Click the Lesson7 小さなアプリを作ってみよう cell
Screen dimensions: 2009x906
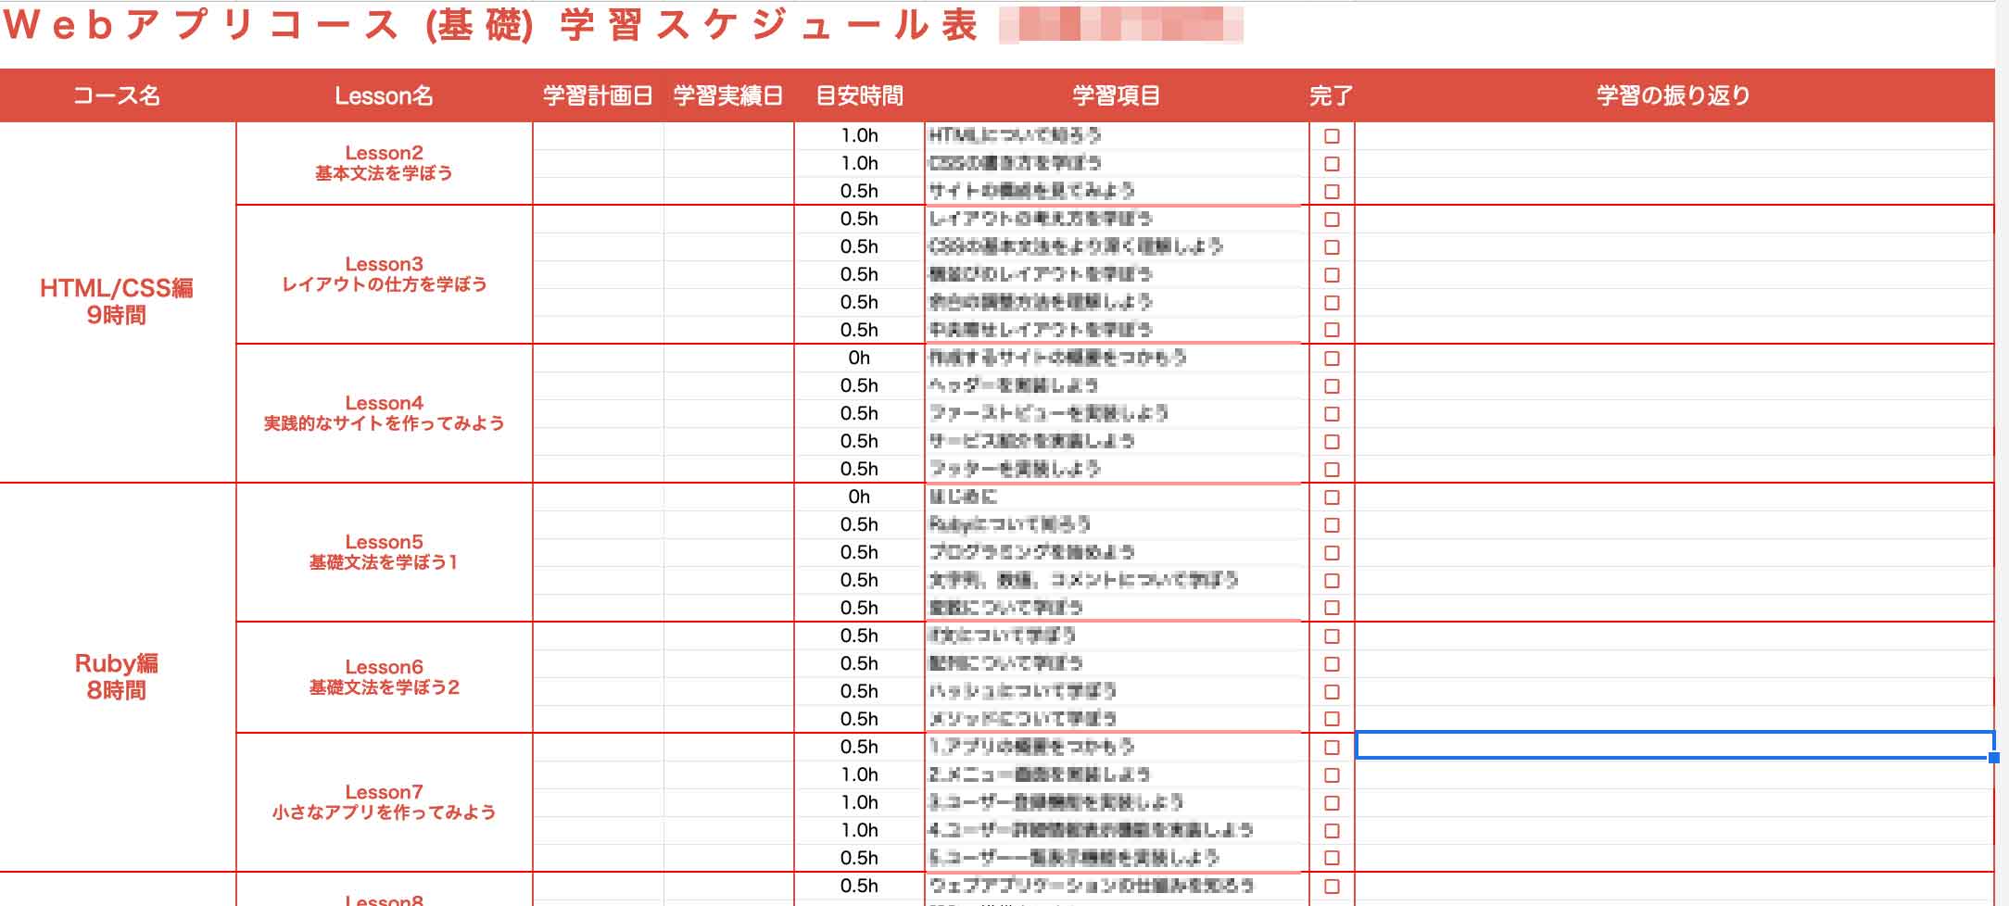click(385, 802)
